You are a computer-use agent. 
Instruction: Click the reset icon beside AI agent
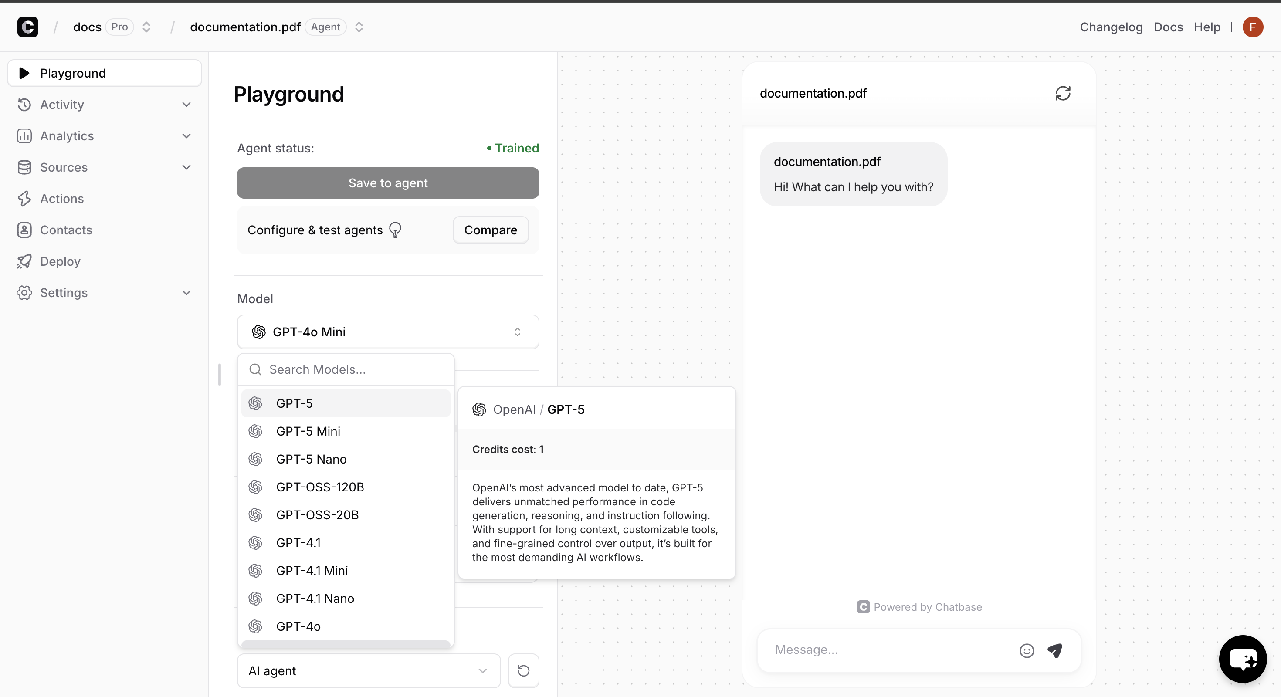523,671
